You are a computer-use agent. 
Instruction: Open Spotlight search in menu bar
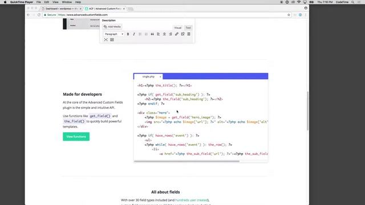coord(352,2)
